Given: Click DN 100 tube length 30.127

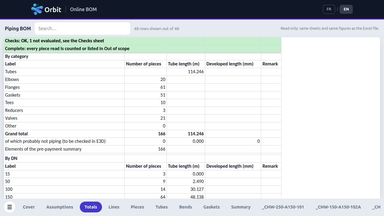Looking at the screenshot, I should [x=197, y=189].
